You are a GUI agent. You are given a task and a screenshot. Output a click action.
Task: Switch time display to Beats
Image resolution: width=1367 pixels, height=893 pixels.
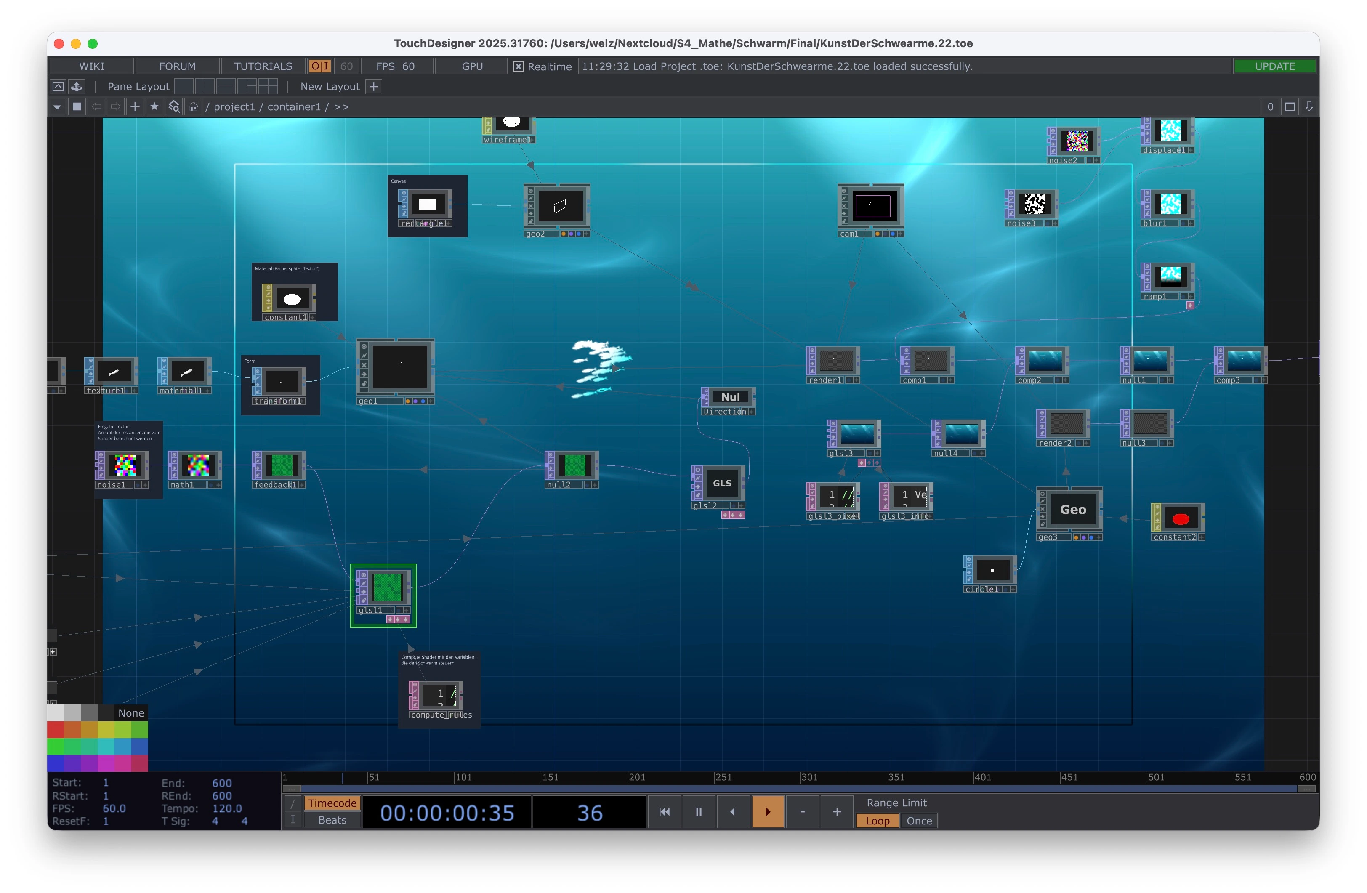tap(332, 820)
